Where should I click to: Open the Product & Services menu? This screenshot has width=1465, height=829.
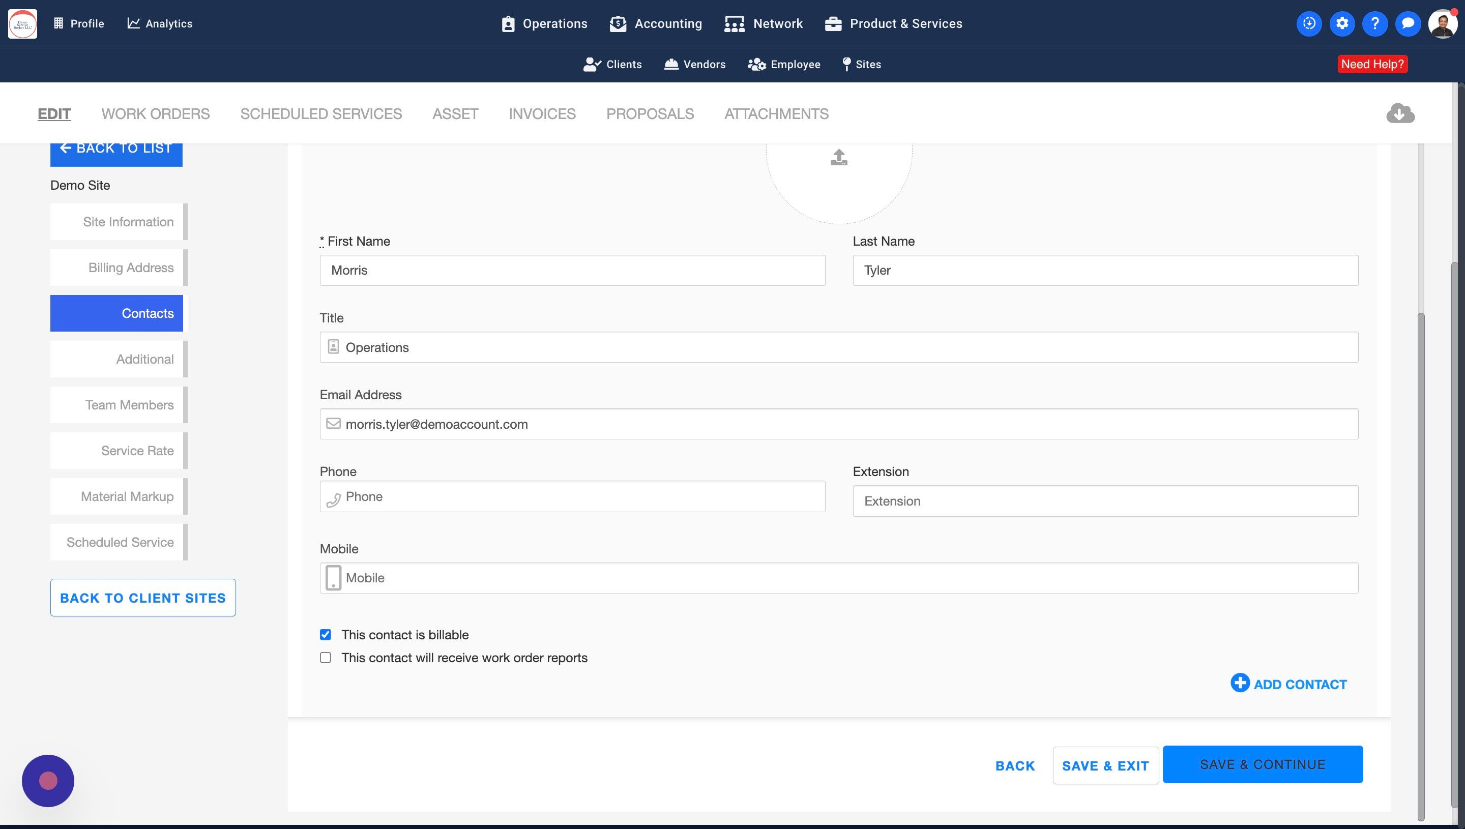click(893, 23)
